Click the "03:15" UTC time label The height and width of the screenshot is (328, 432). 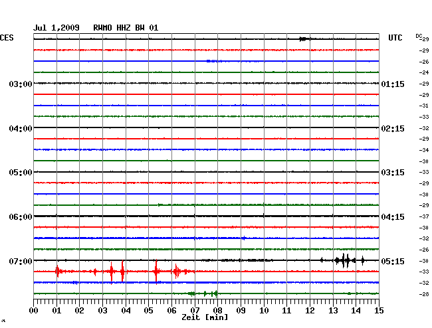[393, 173]
